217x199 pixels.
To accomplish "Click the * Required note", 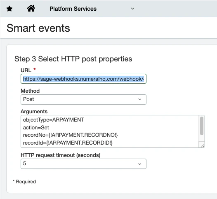I will [24, 182].
